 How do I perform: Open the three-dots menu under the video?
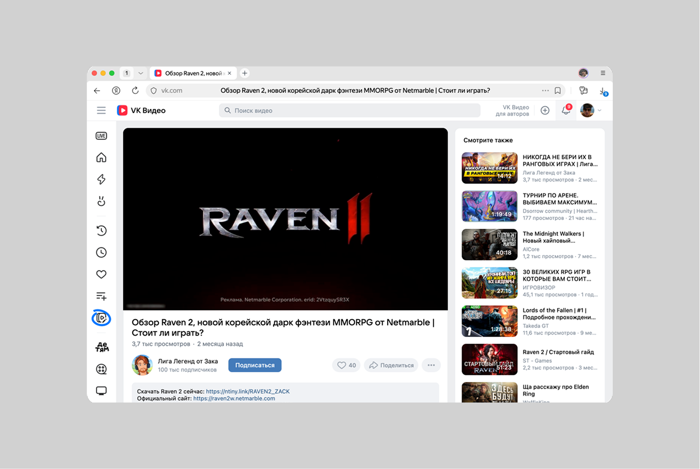[x=431, y=365]
